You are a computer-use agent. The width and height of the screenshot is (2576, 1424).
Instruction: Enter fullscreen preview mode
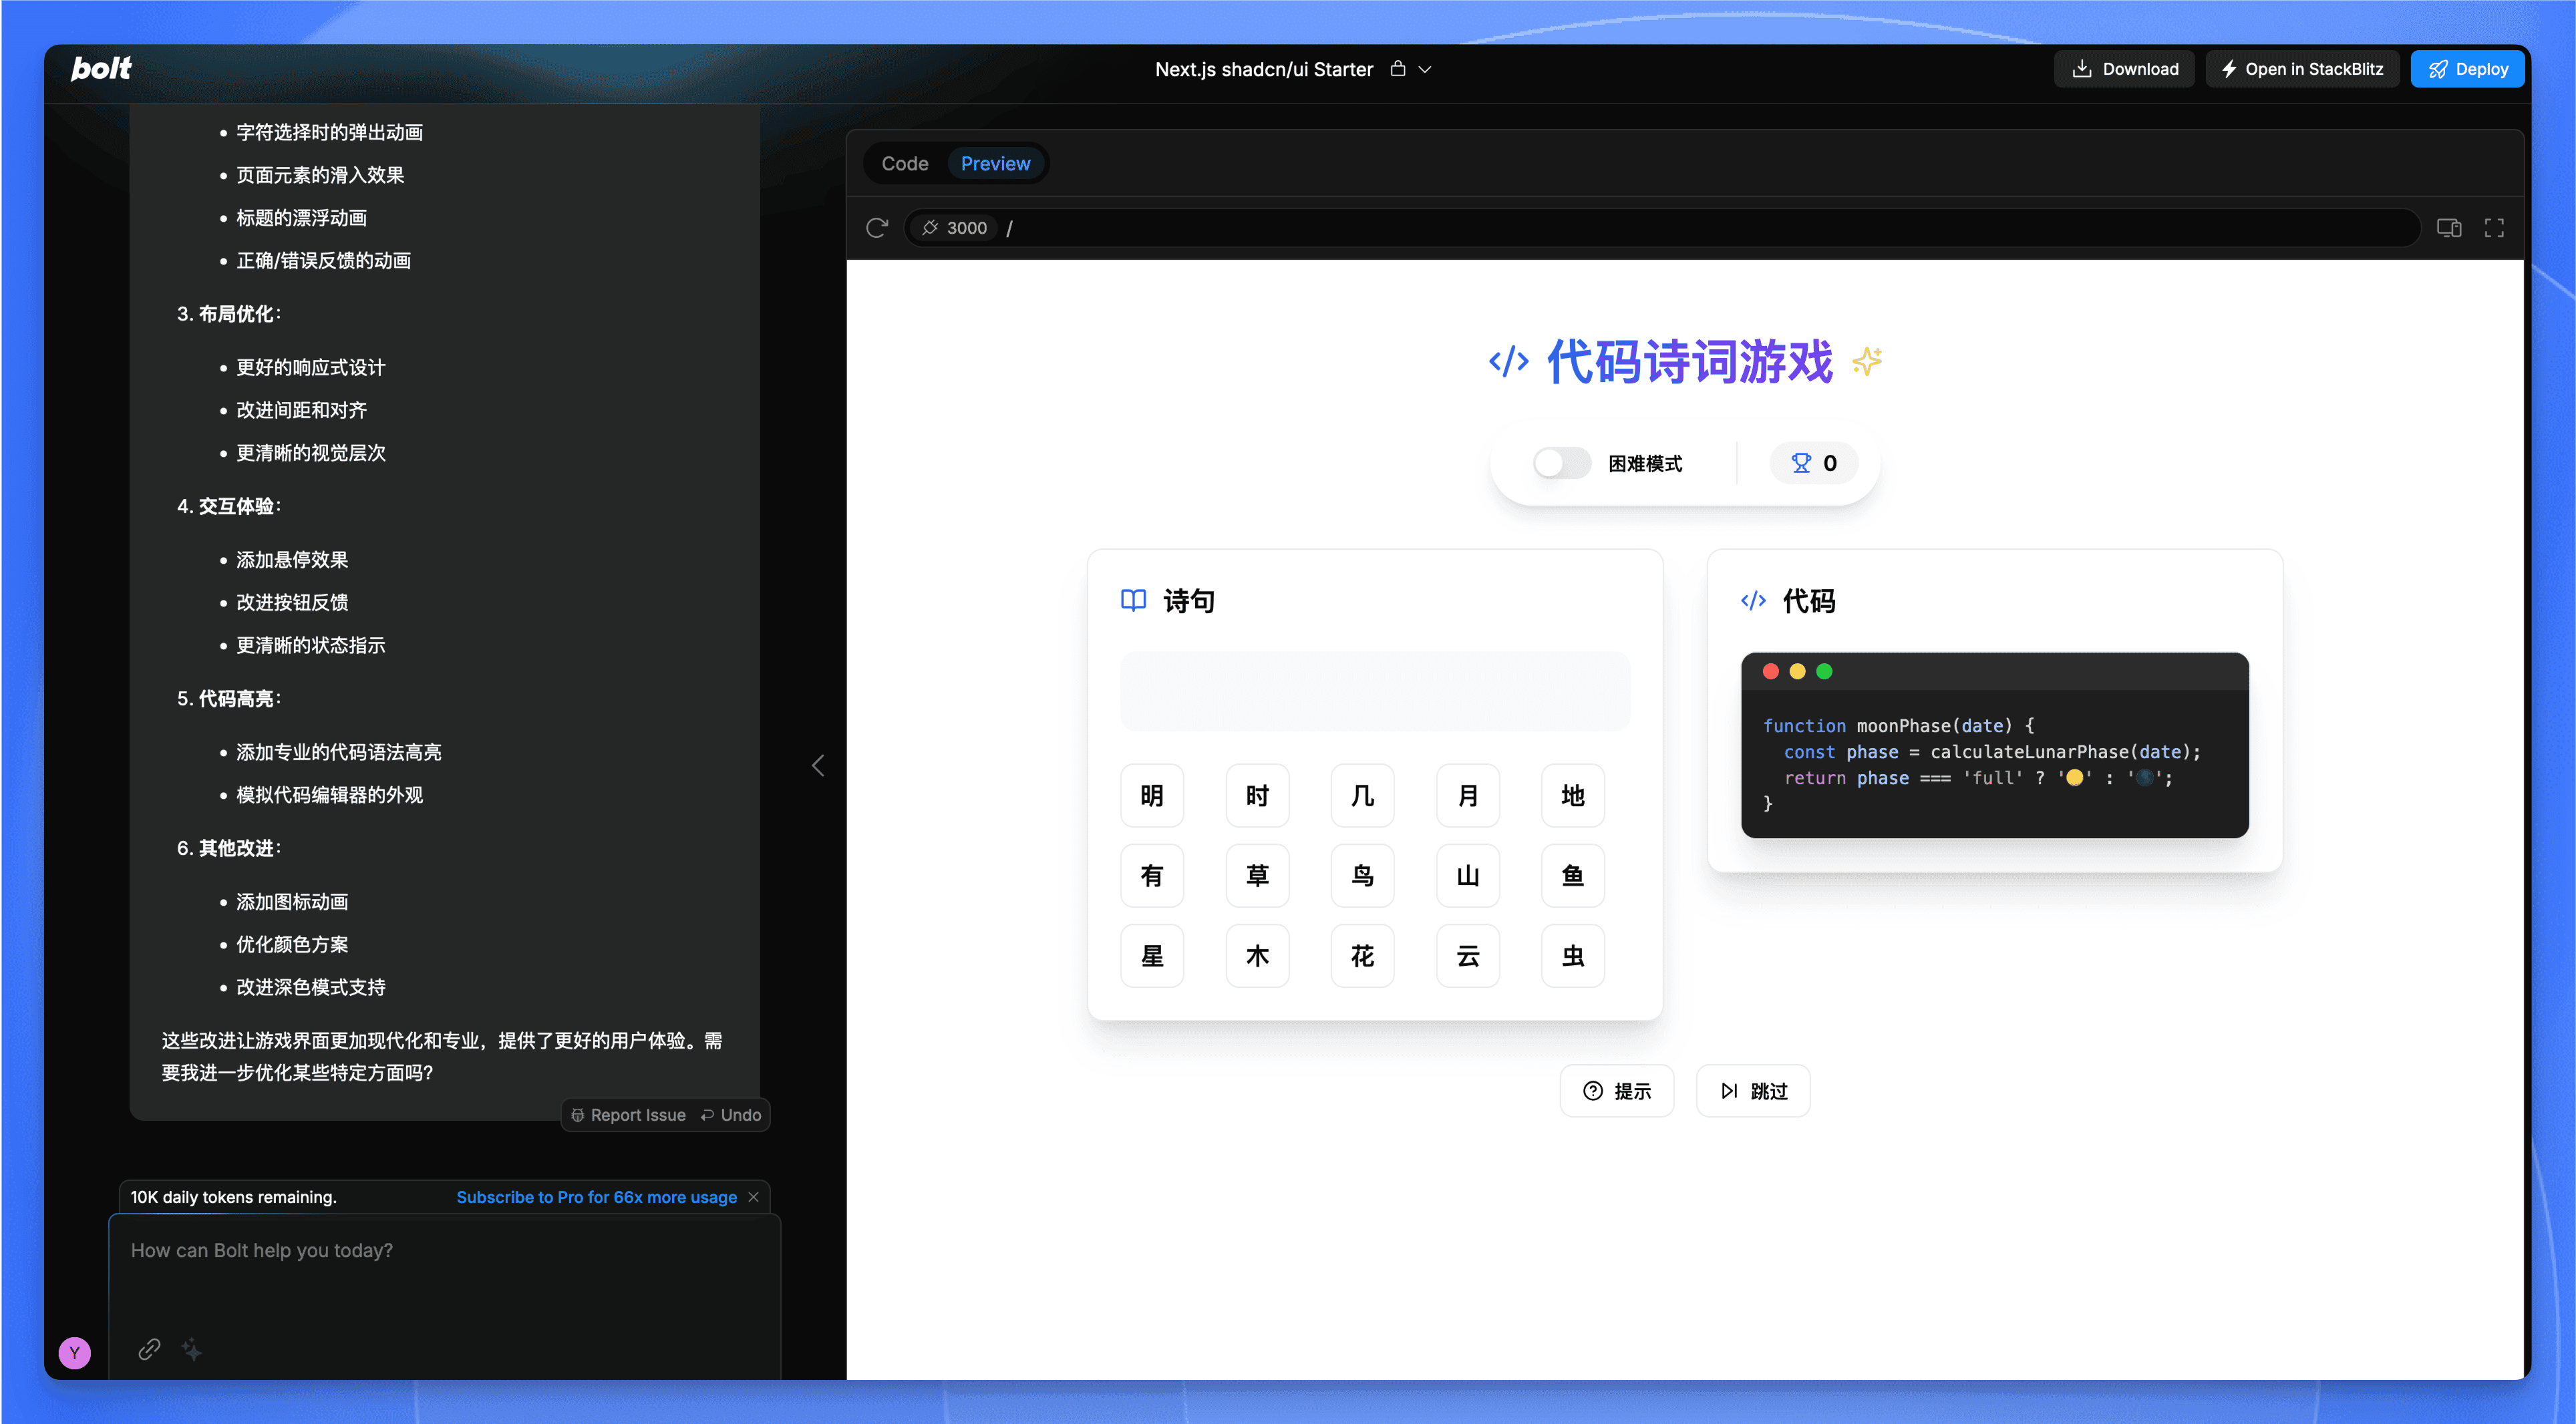click(2494, 228)
